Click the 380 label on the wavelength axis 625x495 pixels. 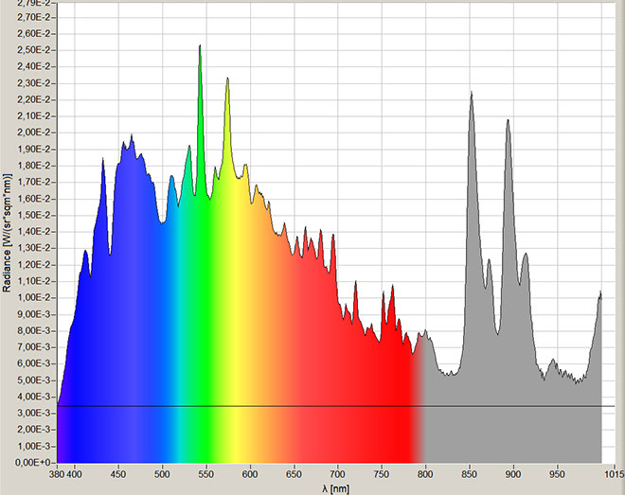58,470
